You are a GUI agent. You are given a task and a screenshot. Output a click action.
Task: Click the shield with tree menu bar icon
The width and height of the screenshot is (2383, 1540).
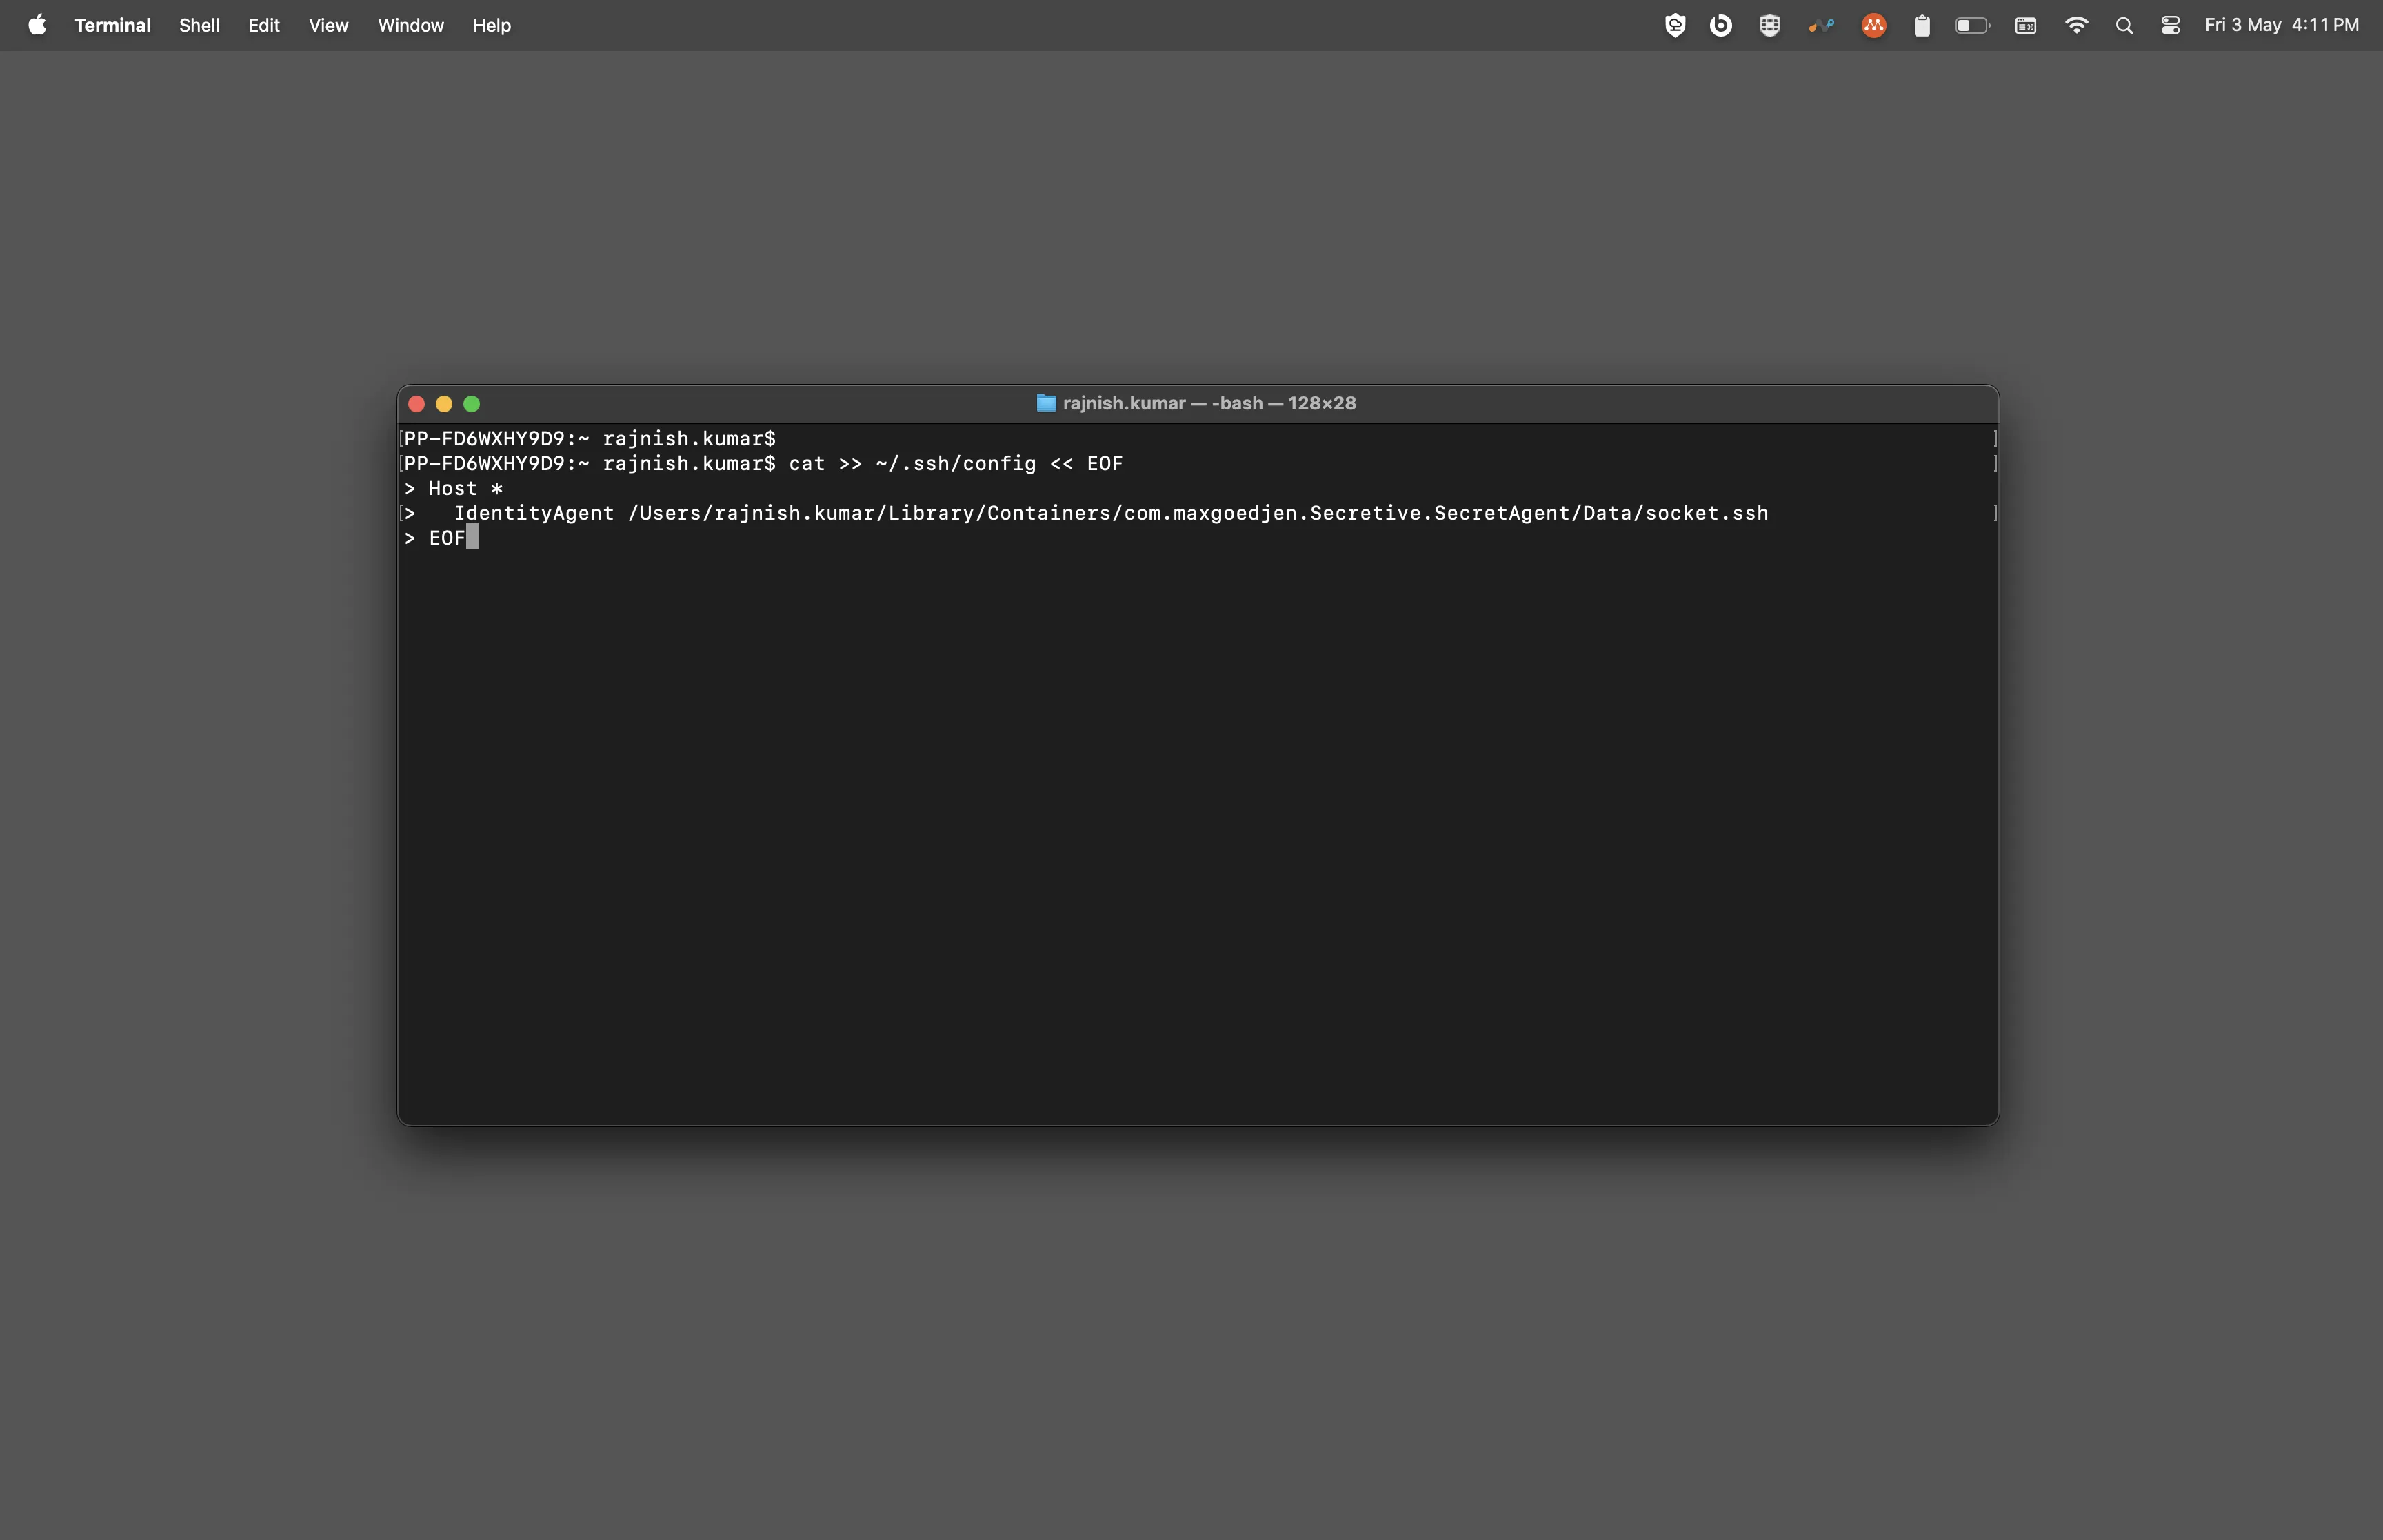[x=1675, y=26]
